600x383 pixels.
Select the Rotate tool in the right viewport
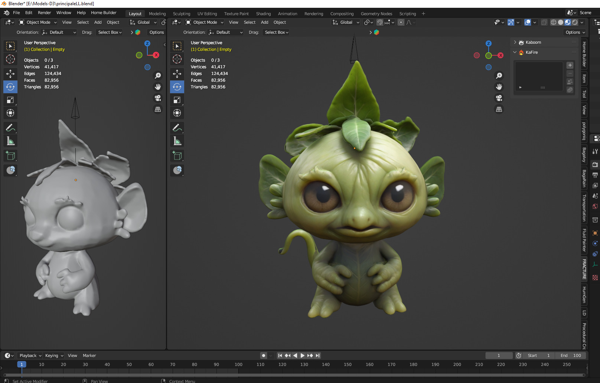pyautogui.click(x=177, y=87)
